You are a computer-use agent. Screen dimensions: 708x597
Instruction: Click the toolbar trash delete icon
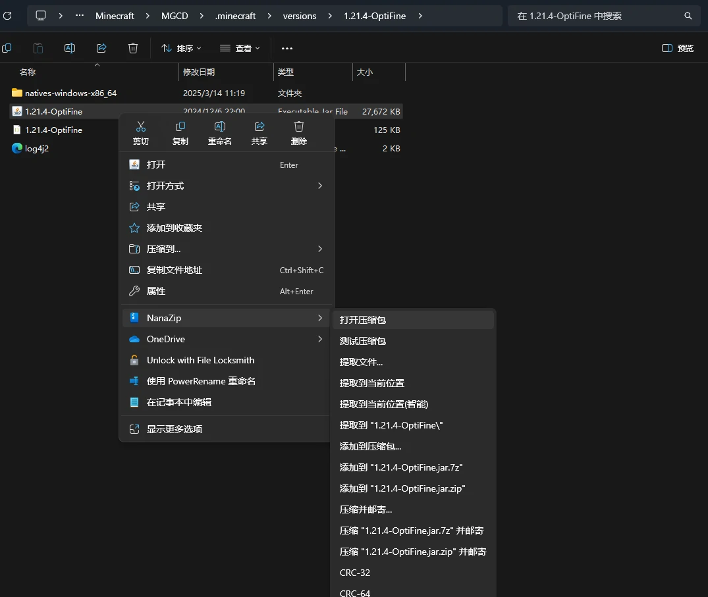(x=133, y=48)
